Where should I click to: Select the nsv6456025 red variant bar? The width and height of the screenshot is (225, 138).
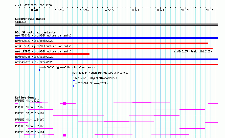point(116,65)
